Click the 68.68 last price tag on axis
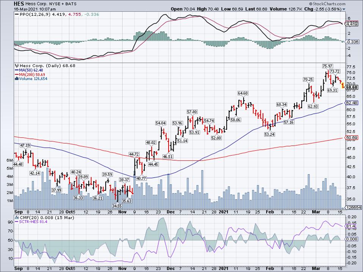Screen dimensions: 363x272 [x=352, y=87]
